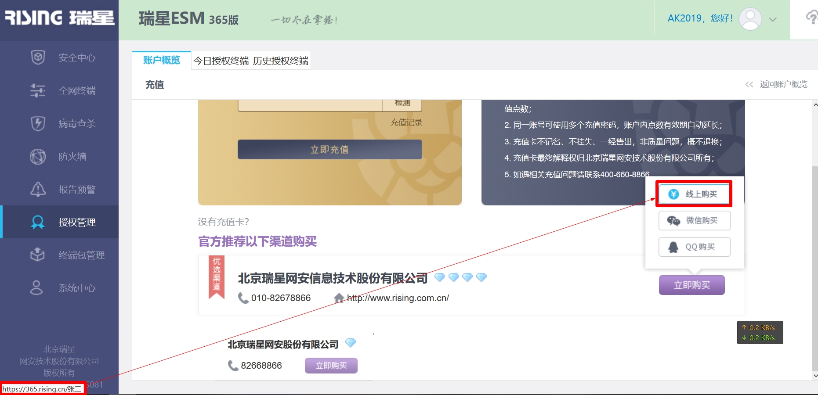Expand the AK2019 account dropdown arrow
818x395 pixels.
(x=773, y=19)
